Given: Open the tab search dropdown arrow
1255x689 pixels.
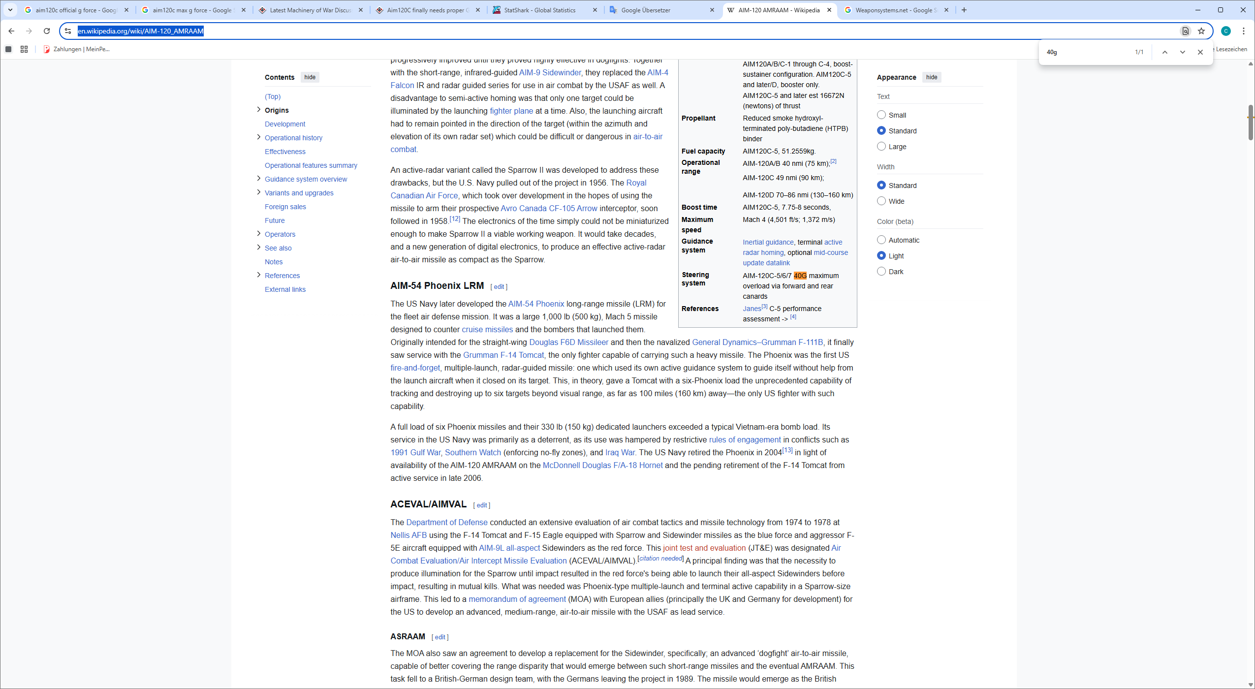Looking at the screenshot, I should (10, 10).
